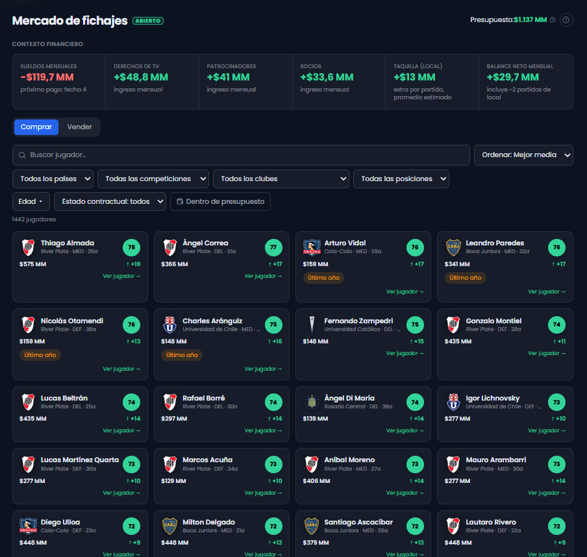This screenshot has height=557, width=587.
Task: Click Boca crest on Santiago Ascacíbar card
Action: [312, 526]
